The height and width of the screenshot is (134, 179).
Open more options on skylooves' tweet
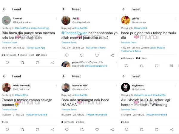[176, 85]
